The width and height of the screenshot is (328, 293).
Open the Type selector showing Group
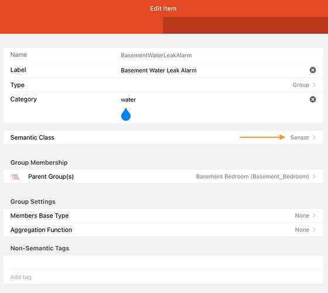(x=163, y=85)
